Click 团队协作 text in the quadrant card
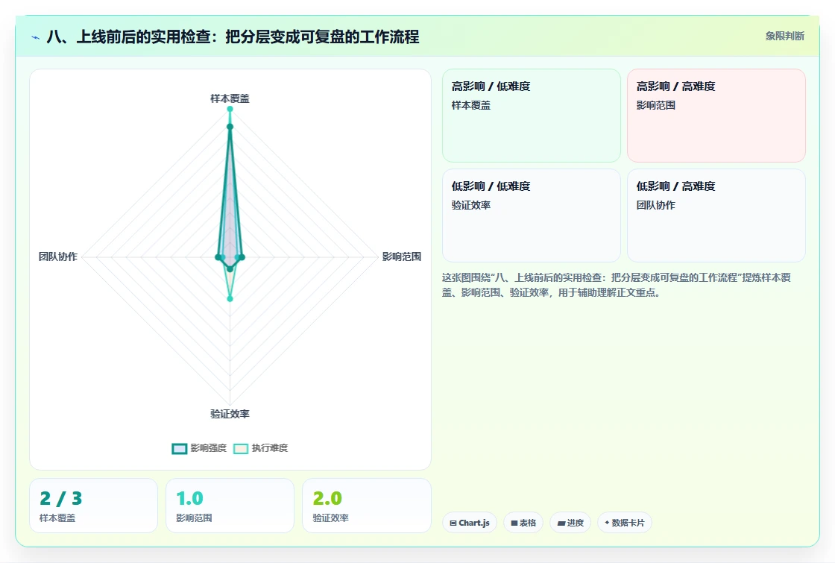Screen dimensions: 835x563 point(655,205)
